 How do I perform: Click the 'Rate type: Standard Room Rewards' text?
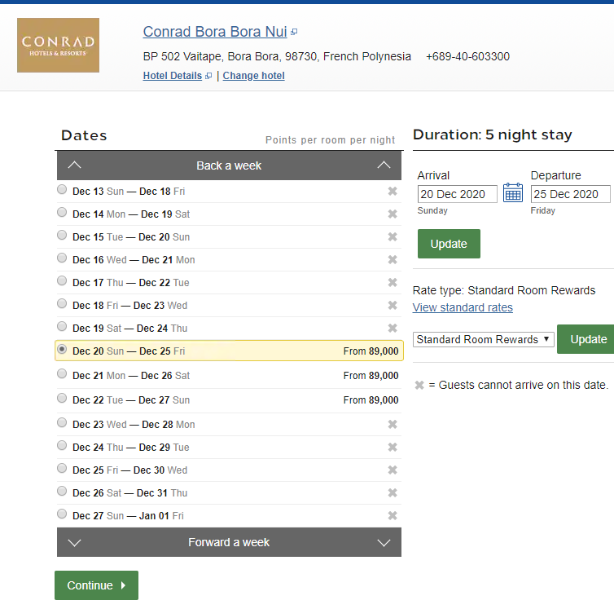tap(504, 290)
